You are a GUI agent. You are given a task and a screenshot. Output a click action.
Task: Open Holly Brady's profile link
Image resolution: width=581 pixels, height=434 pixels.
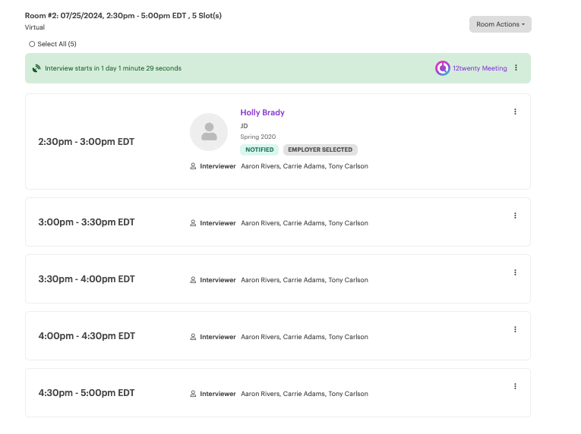pos(262,112)
